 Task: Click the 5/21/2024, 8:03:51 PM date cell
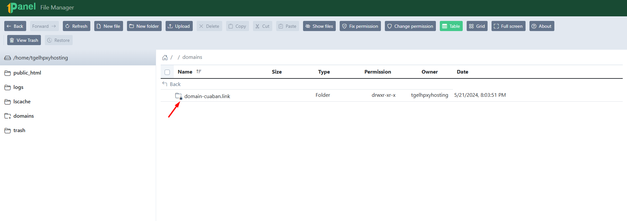point(480,95)
